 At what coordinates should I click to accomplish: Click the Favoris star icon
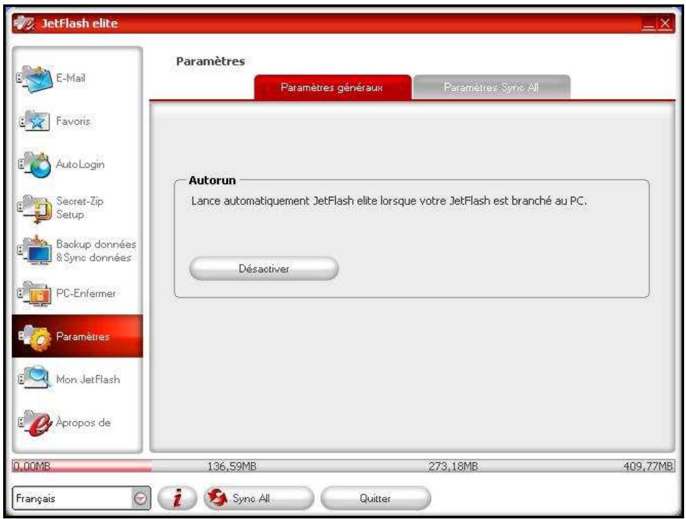tap(35, 121)
